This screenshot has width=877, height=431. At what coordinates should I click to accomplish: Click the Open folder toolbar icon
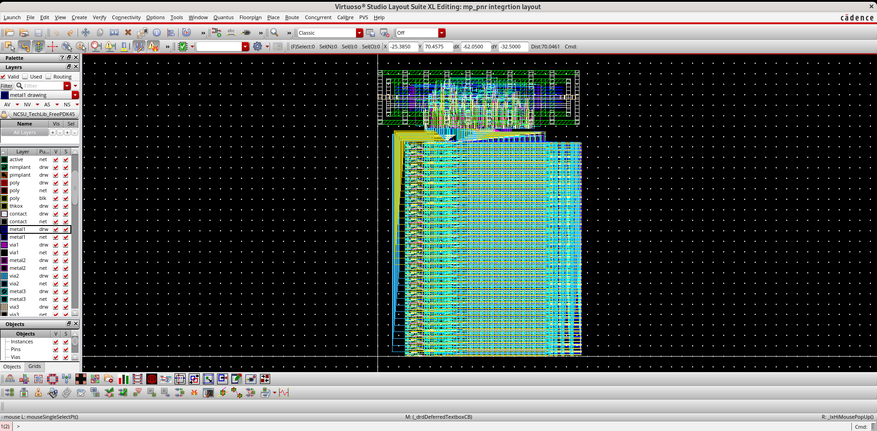pos(10,33)
